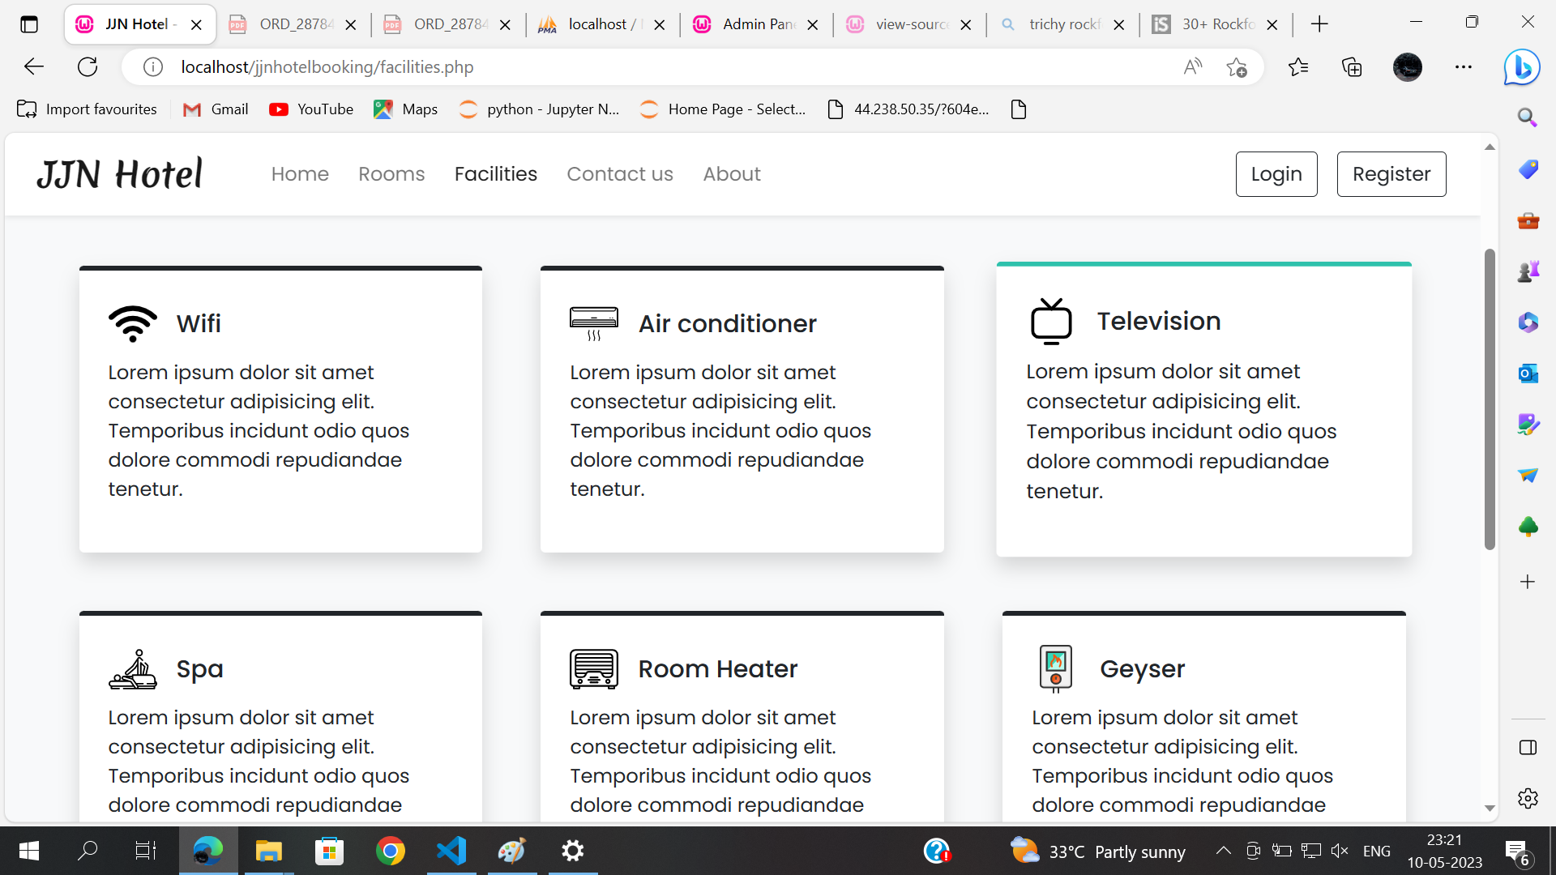Viewport: 1556px width, 875px height.
Task: Open browser Settings and more menu
Action: click(x=1463, y=67)
